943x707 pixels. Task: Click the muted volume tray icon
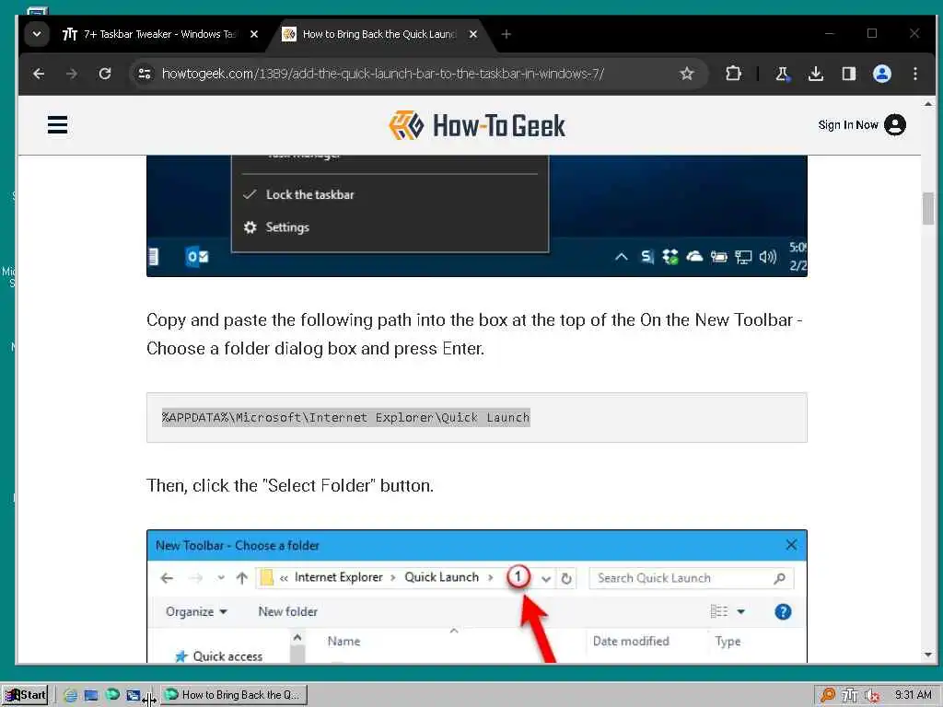coord(871,695)
